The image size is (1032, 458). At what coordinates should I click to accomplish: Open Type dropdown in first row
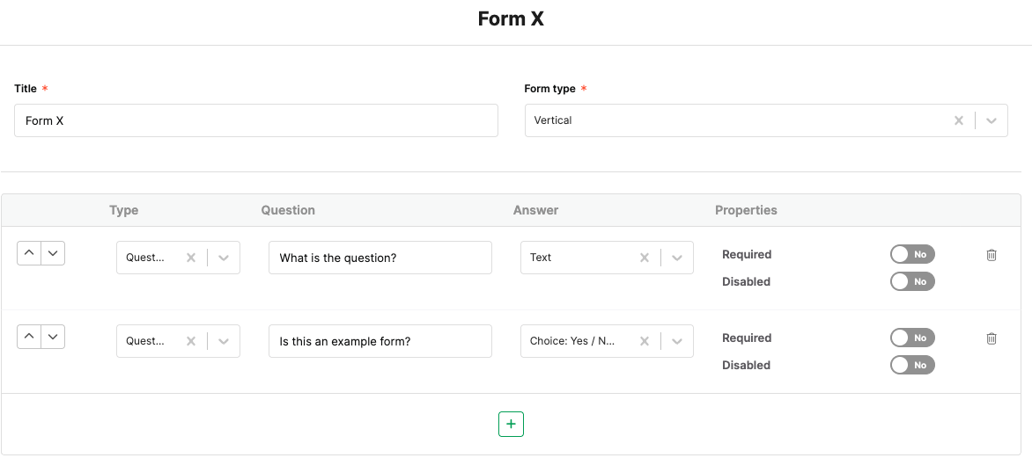click(224, 258)
